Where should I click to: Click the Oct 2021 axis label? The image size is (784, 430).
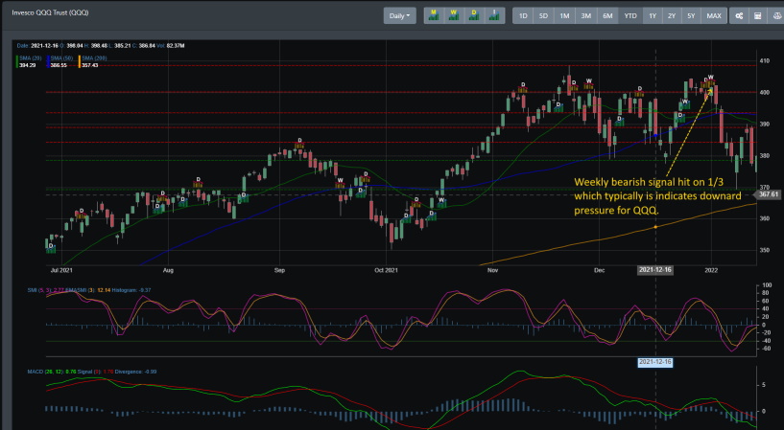tap(386, 270)
